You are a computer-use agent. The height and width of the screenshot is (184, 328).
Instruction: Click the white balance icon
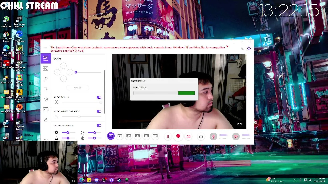(x=57, y=117)
